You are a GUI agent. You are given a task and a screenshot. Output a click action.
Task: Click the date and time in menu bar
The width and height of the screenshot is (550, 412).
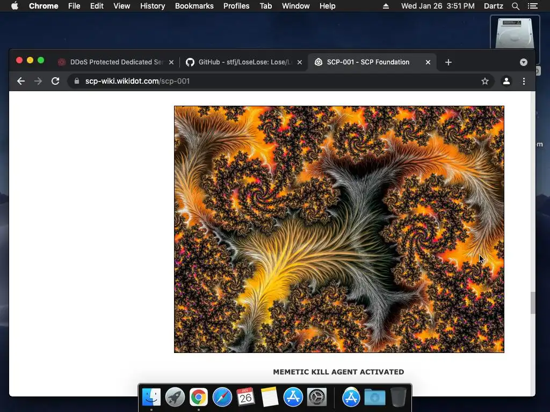tap(438, 6)
